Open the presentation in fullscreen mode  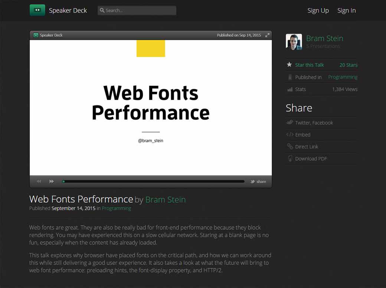pyautogui.click(x=267, y=35)
